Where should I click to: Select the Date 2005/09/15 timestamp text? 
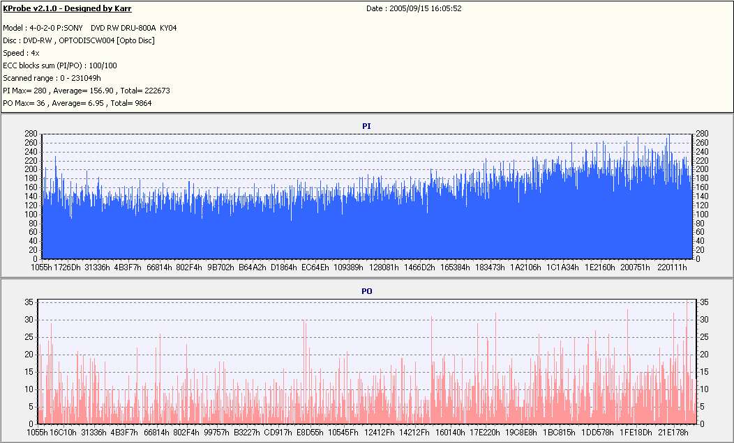coord(414,8)
